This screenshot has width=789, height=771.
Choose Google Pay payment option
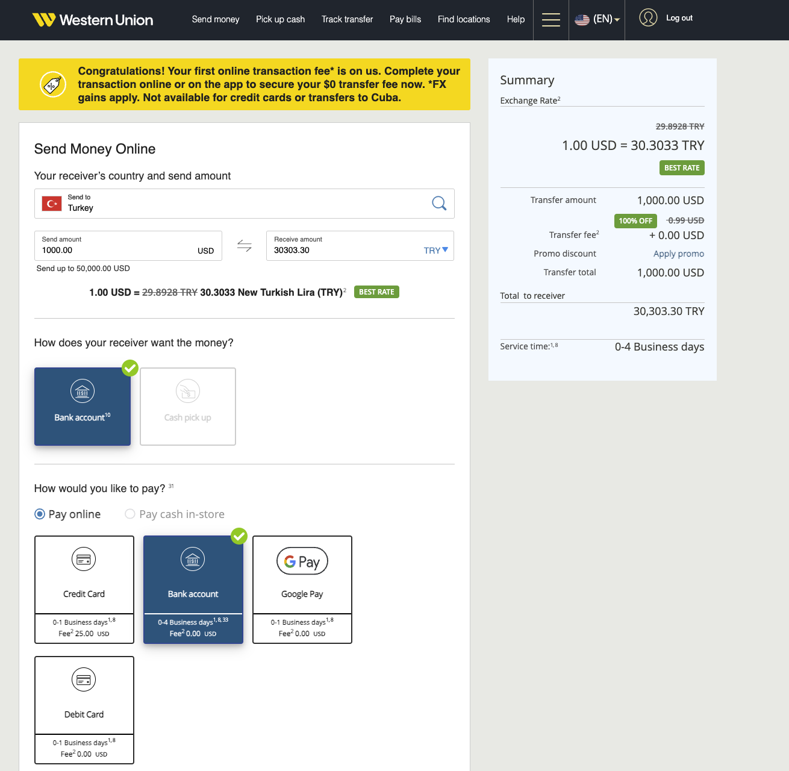coord(302,590)
